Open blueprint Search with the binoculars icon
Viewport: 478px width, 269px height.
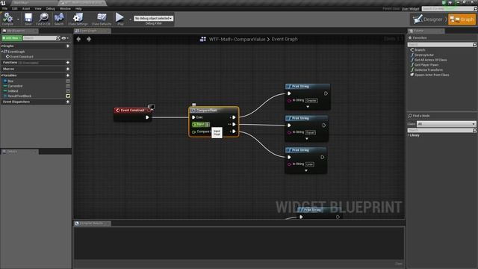point(59,18)
